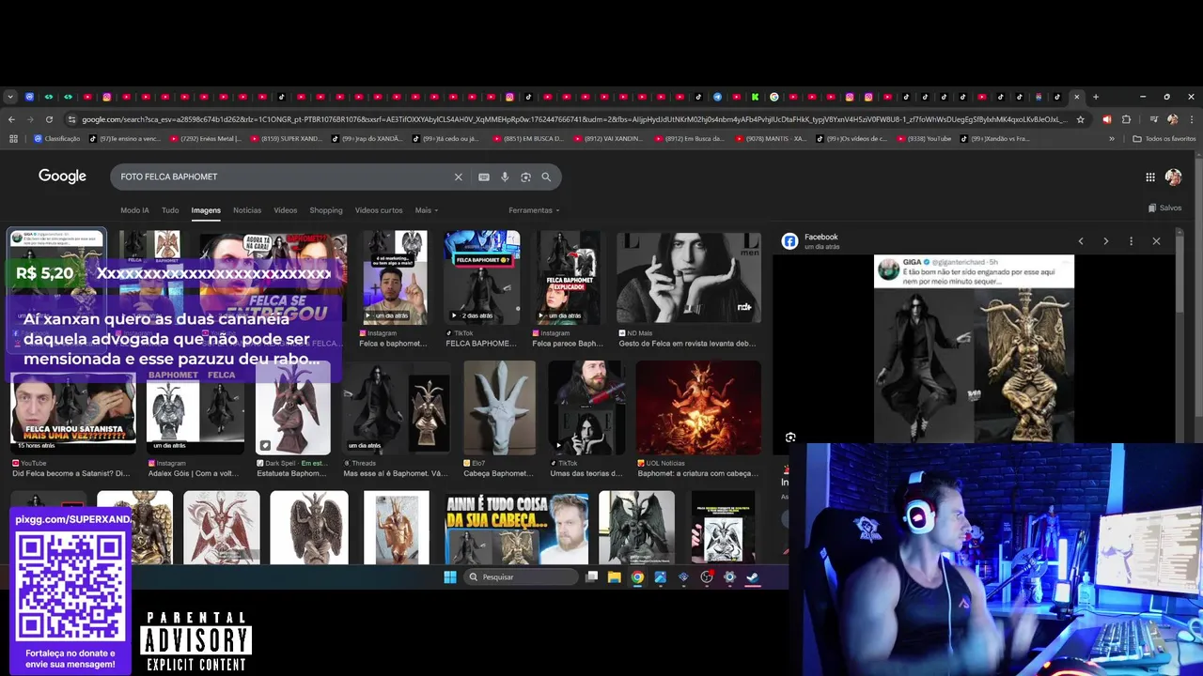
Task: Open Dark Spell Estatueta Baphomet thumbnail
Action: [x=293, y=407]
